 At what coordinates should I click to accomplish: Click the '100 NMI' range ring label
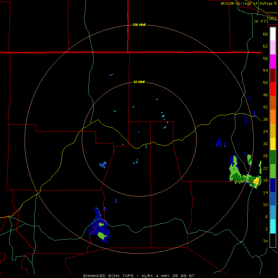pos(139,25)
